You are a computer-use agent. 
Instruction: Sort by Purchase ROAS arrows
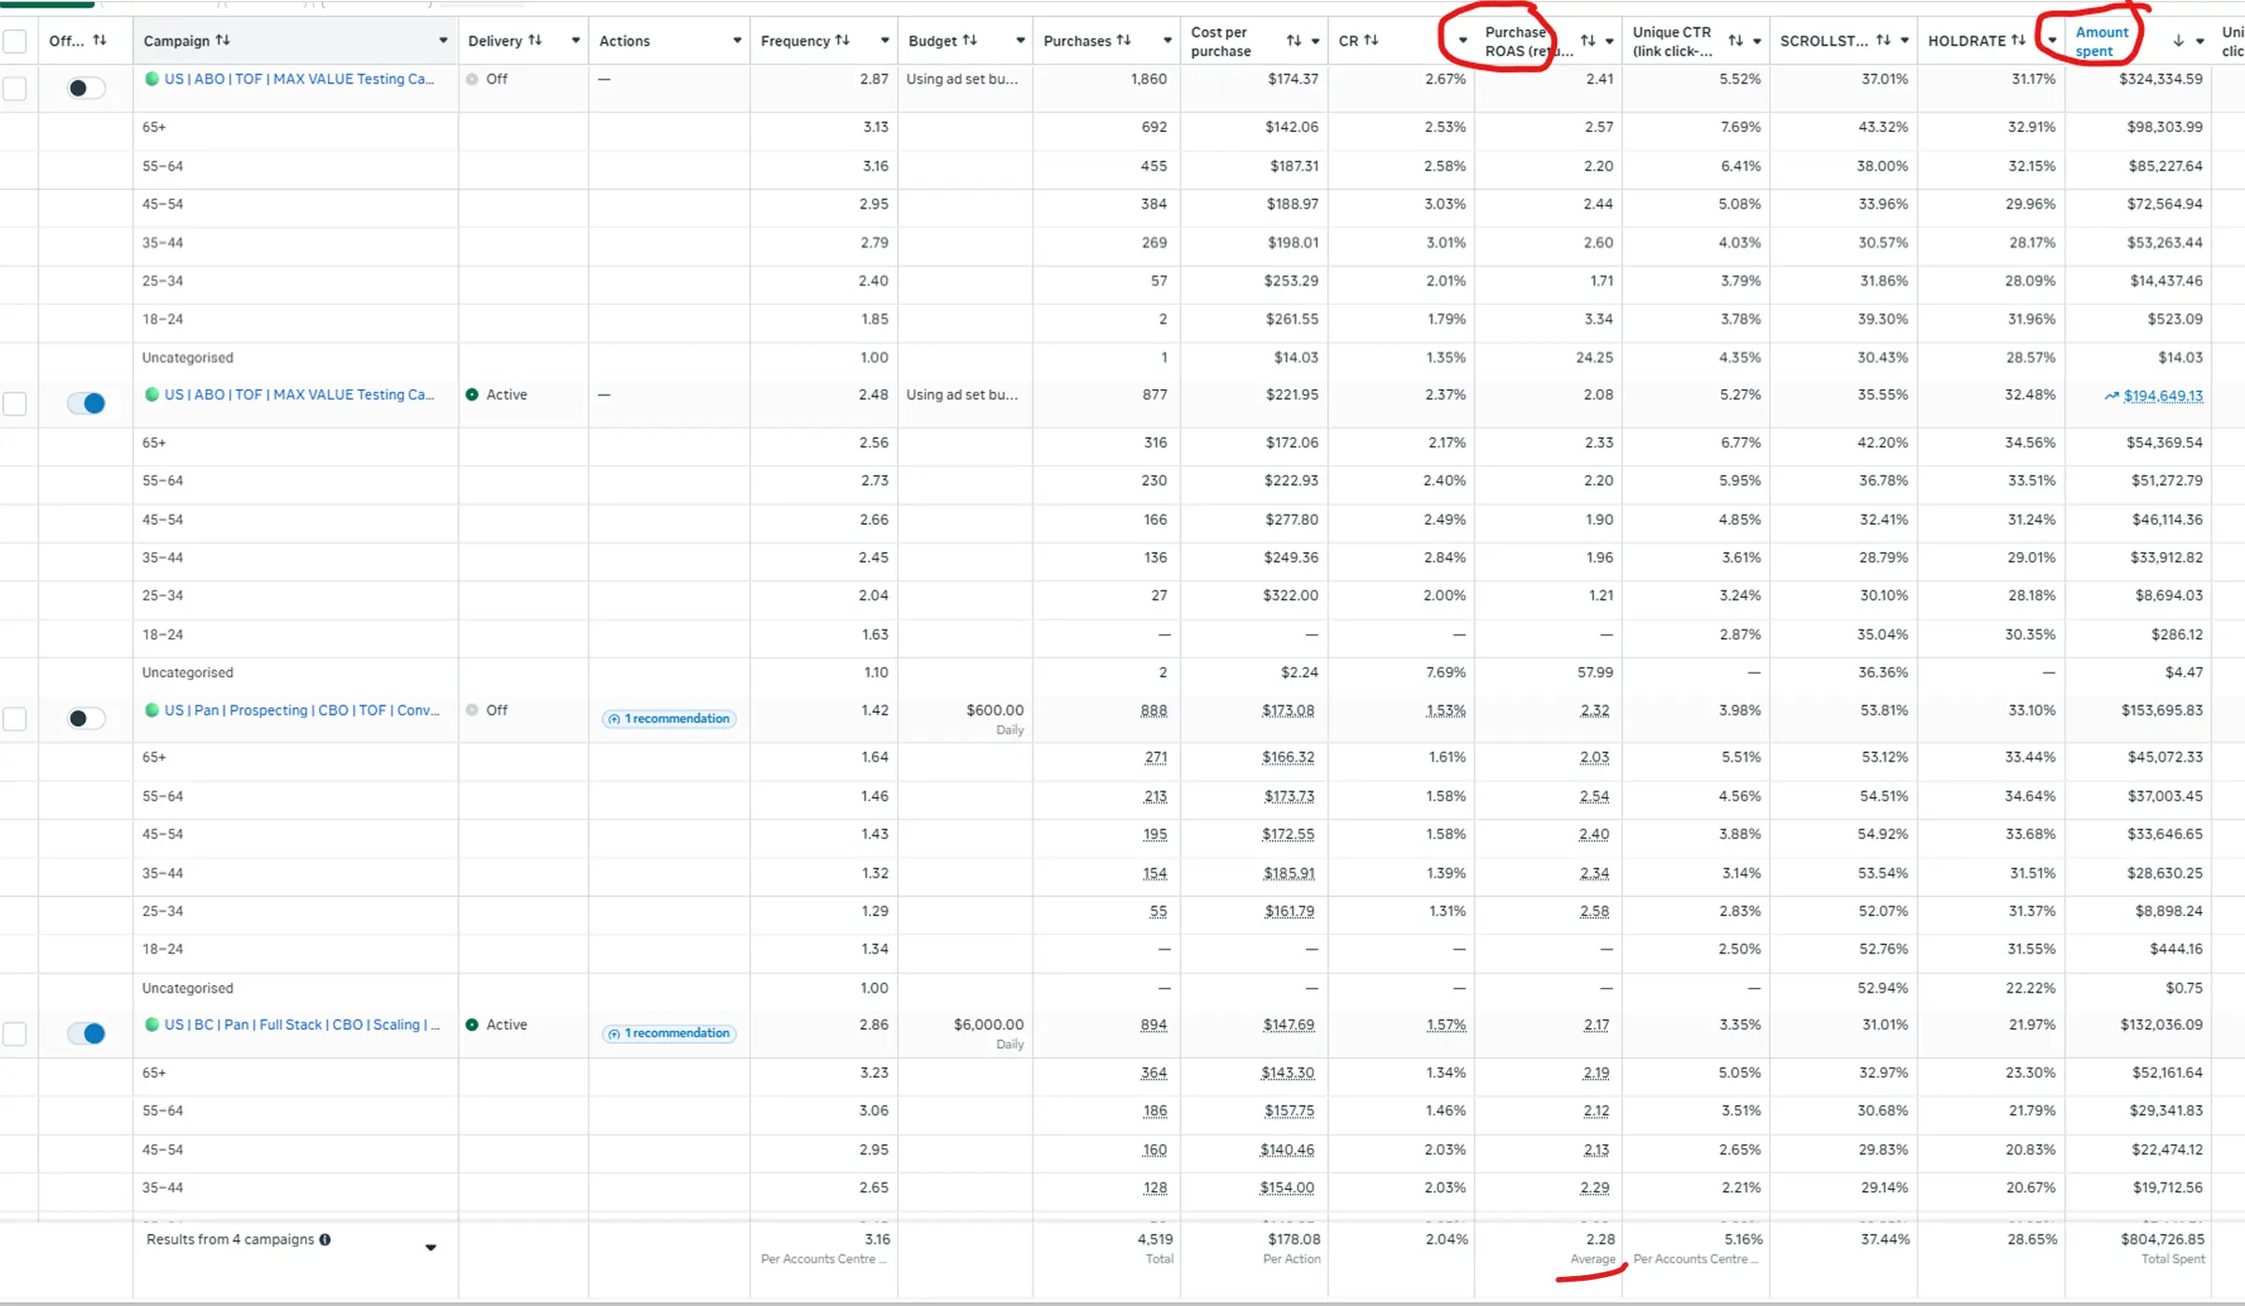click(1588, 40)
